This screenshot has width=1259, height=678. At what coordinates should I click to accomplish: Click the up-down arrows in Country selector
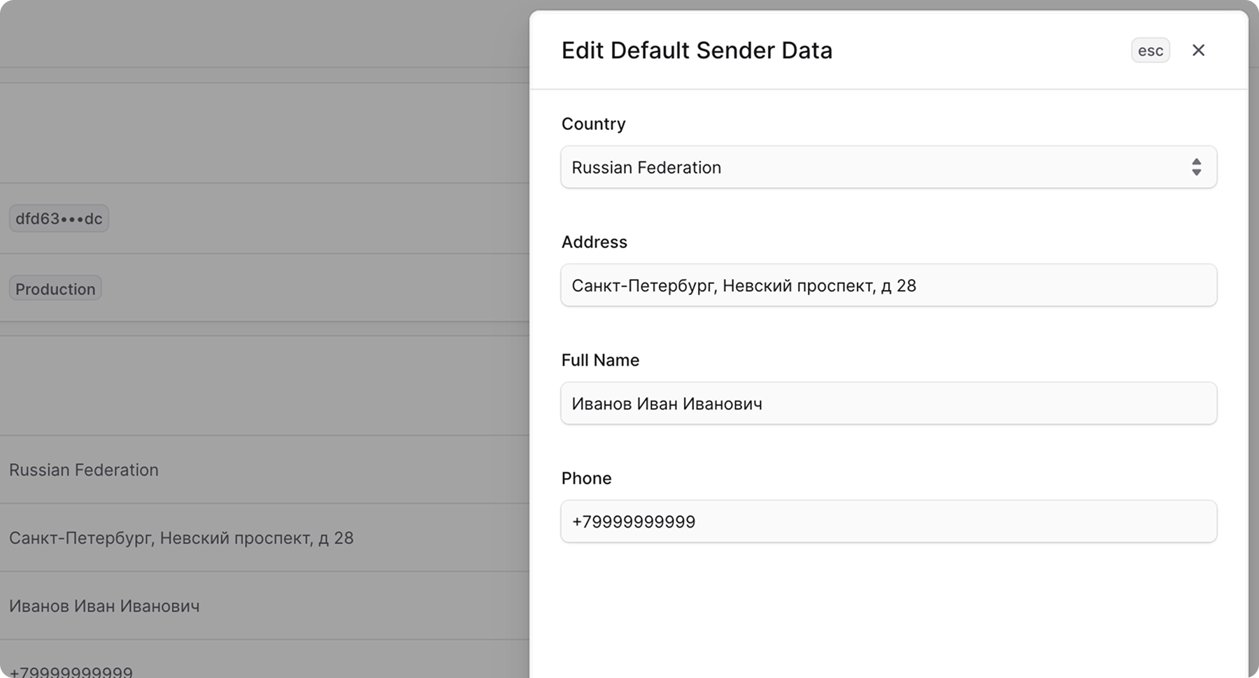pos(1196,167)
